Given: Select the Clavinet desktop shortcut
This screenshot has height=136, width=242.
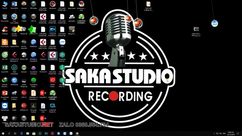Looking at the screenshot, I should coord(24,5).
